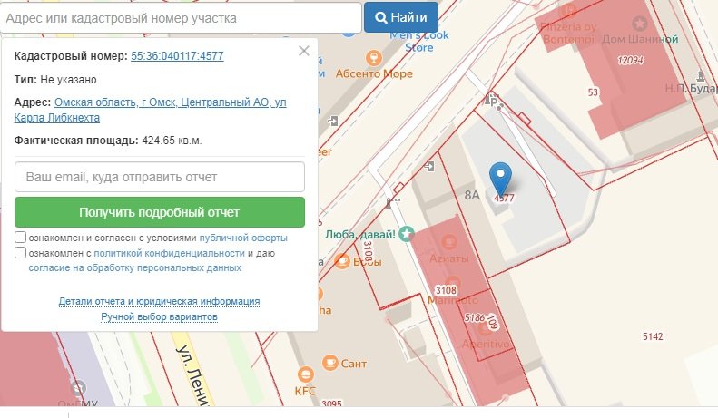Click the 12094 parcel label
Screen dimensions: 718x418
630,61
